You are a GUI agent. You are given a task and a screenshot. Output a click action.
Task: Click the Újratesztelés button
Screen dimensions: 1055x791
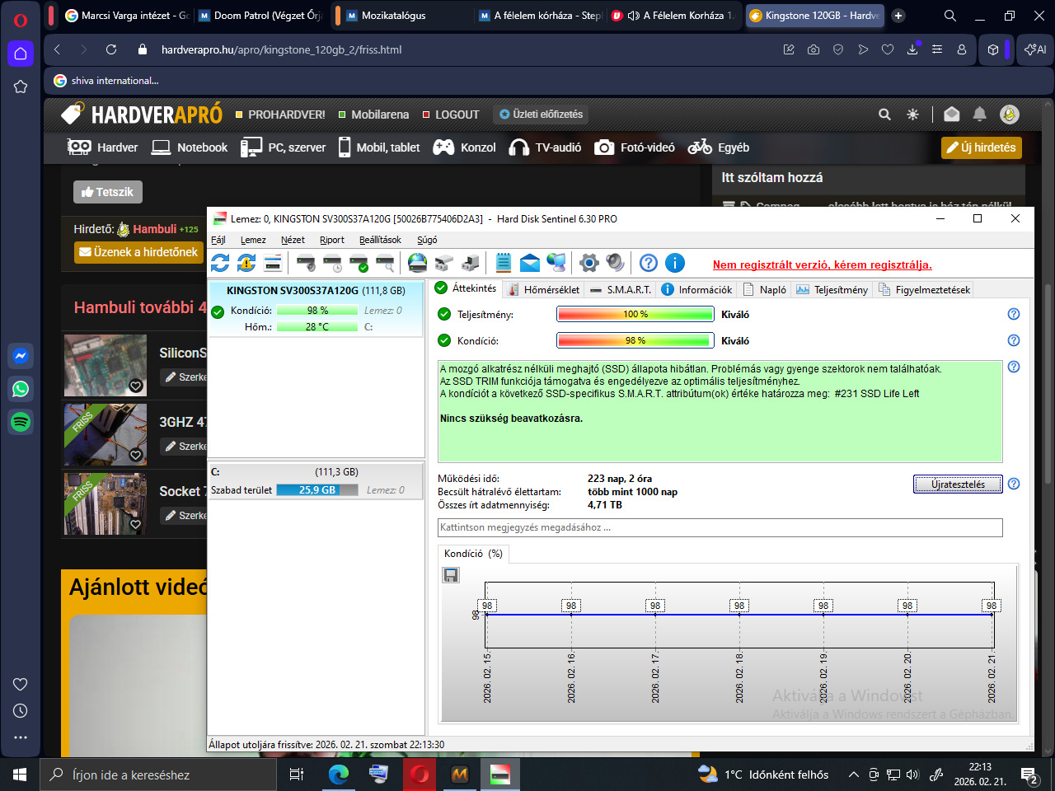(958, 484)
